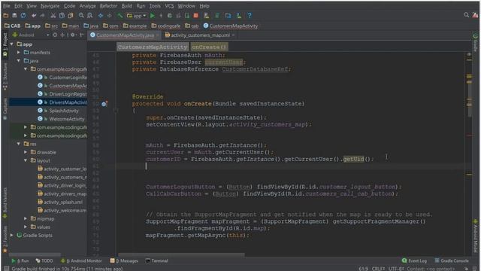Select DriverLoginRegist file in tree

(62, 94)
